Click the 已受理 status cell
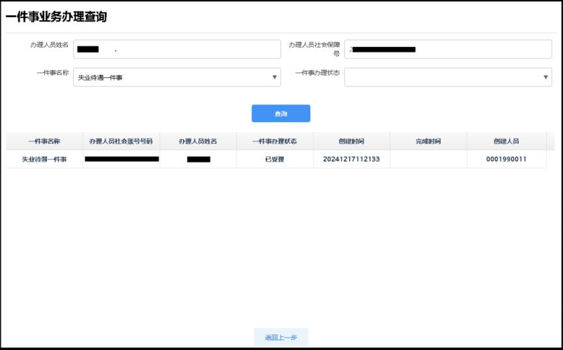This screenshot has height=350, width=563. (x=274, y=159)
